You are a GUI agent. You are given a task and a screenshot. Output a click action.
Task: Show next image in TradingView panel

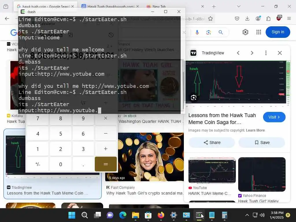(252, 53)
